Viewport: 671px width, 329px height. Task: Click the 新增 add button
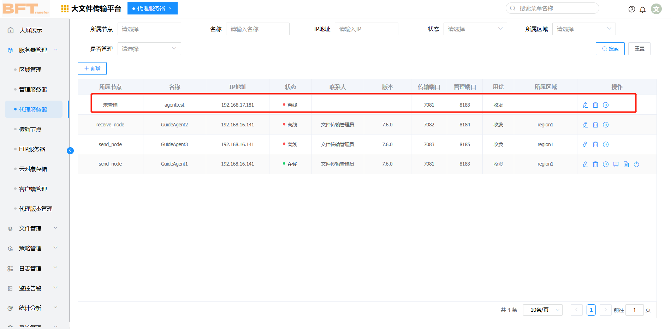(x=92, y=68)
